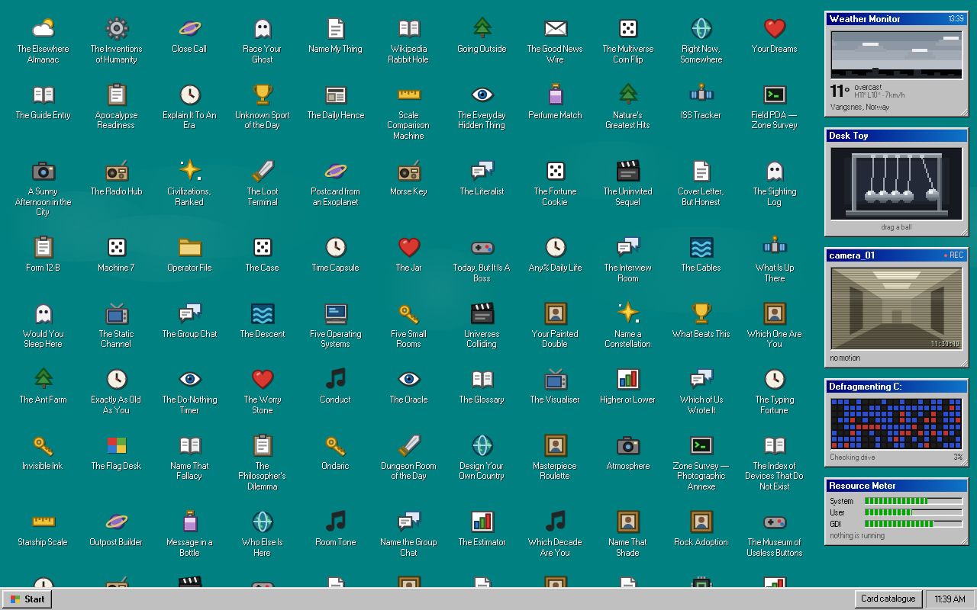Open The Static Channel TV icon
The width and height of the screenshot is (977, 610).
tap(116, 314)
